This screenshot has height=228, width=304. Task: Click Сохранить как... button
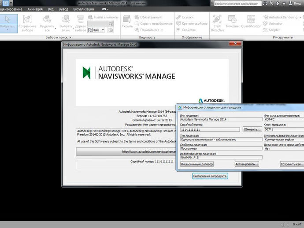pos(292,164)
